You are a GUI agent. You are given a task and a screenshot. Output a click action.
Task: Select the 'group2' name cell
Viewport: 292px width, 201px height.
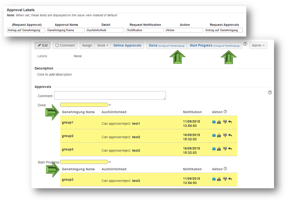[68, 136]
